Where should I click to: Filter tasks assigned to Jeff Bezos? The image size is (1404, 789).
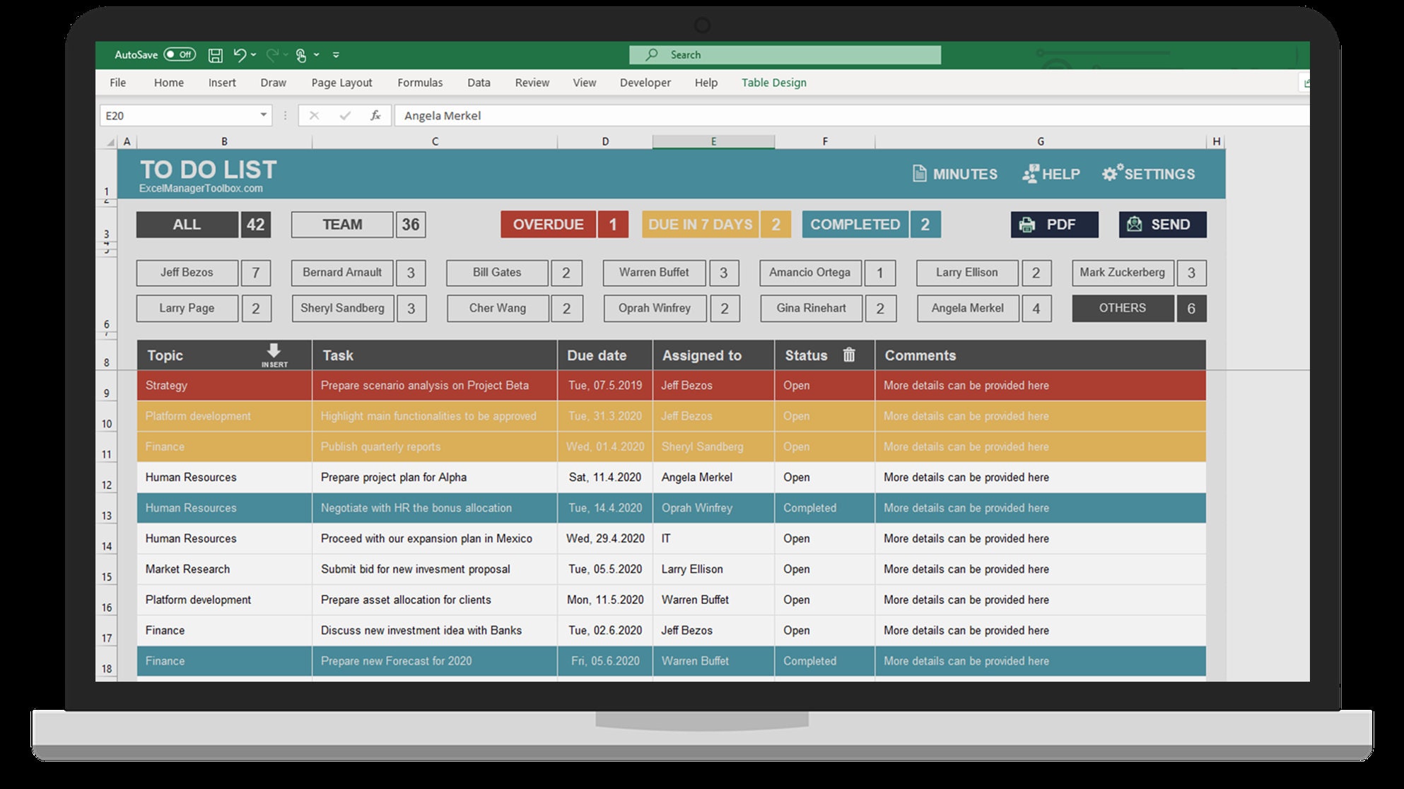[187, 273]
